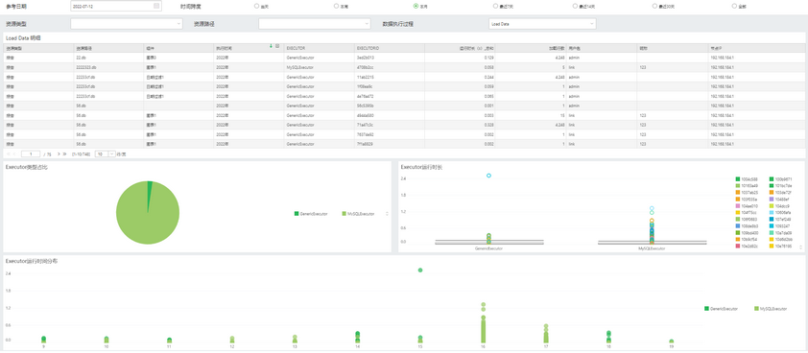Click the pie chart legend paging arrows
This screenshot has width=808, height=353.
coord(387,213)
